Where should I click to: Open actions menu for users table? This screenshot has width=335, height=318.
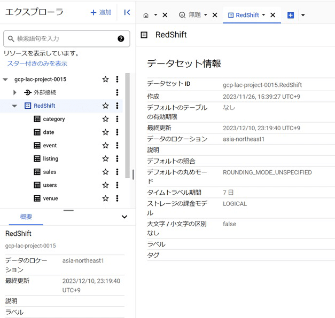(x=117, y=185)
